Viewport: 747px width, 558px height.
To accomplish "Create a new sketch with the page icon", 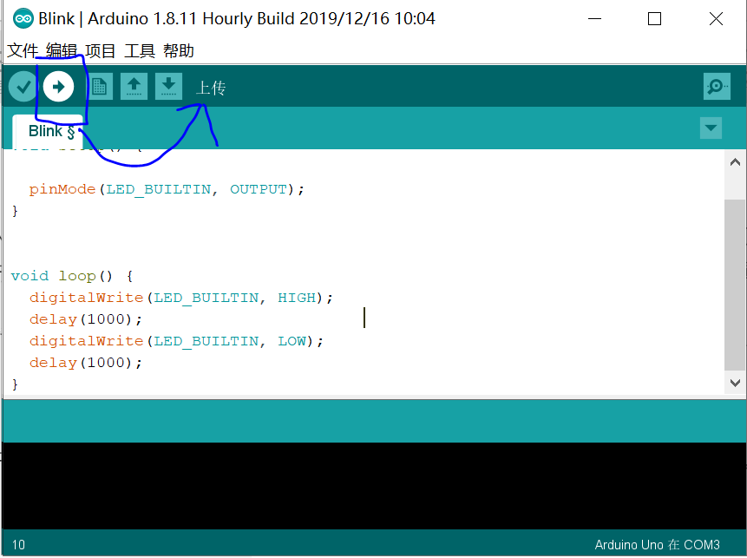I will click(x=100, y=87).
